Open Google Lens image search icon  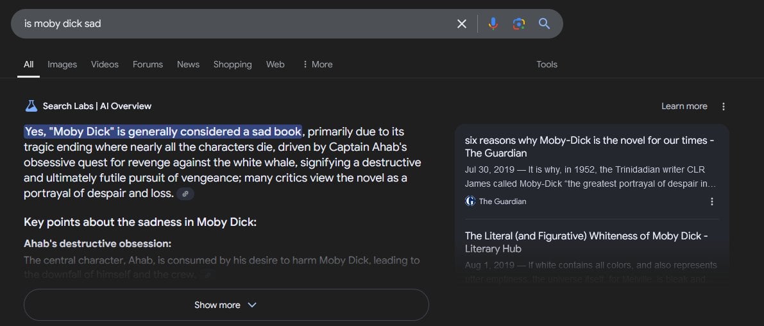[519, 23]
